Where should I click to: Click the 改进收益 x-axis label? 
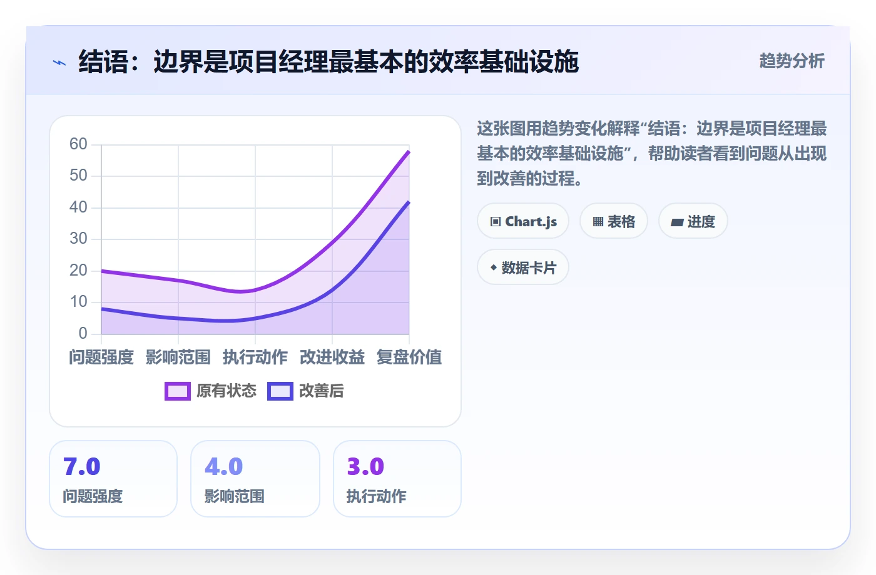(x=332, y=357)
